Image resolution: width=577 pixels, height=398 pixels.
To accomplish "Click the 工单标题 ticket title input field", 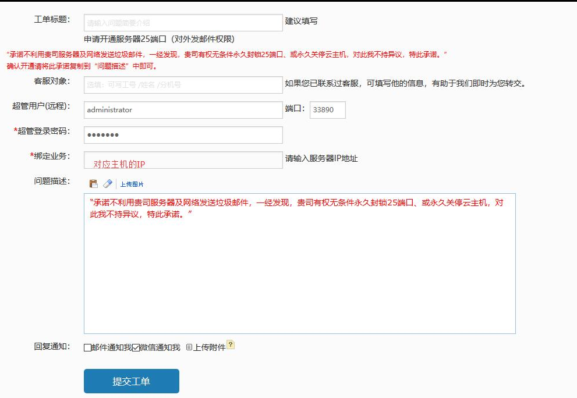I will pos(182,22).
